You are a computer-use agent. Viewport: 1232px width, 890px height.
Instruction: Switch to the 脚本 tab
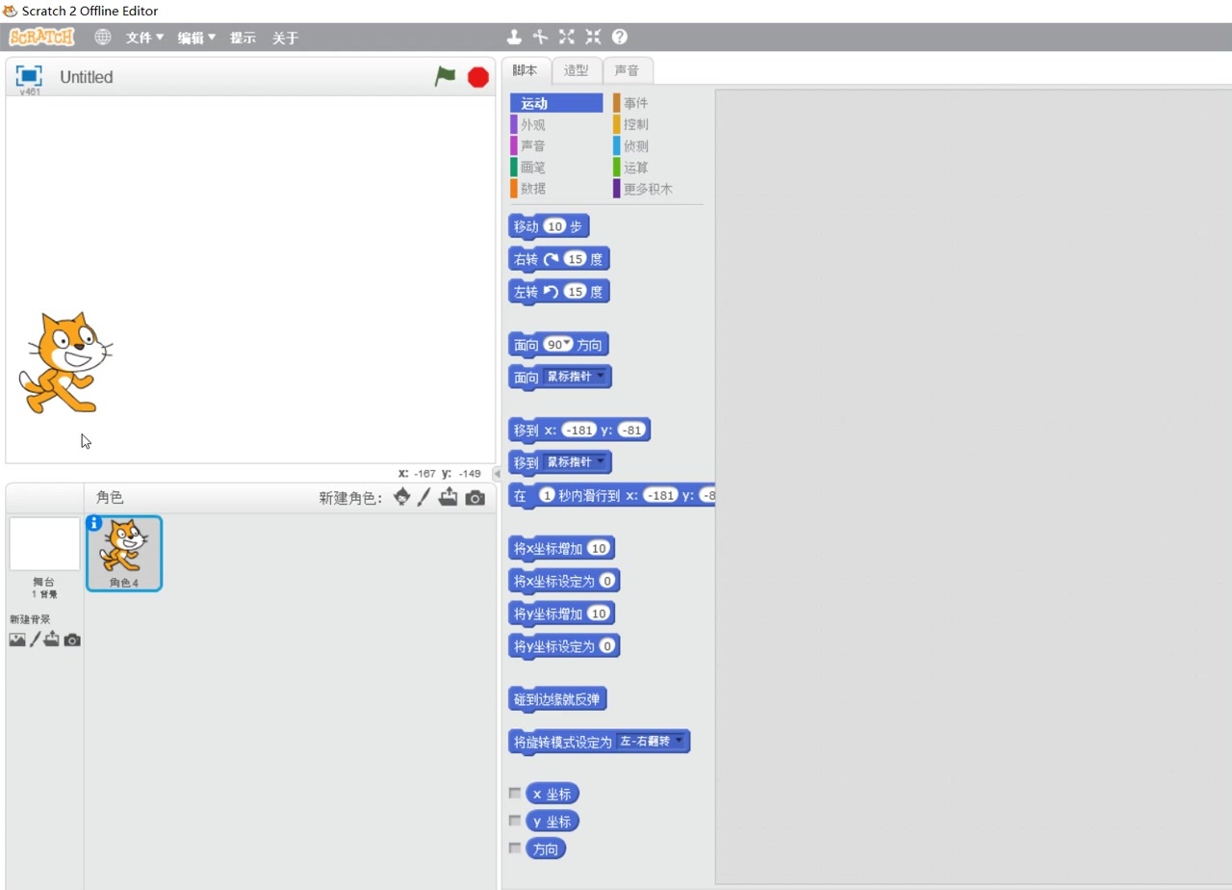tap(526, 70)
